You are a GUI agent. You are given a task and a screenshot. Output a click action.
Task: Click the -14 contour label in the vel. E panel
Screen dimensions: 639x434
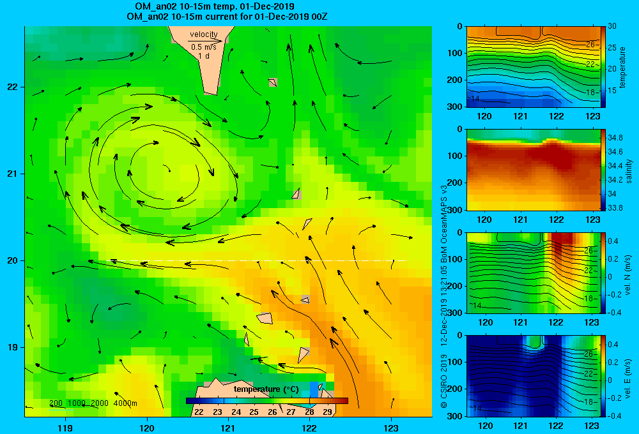(x=475, y=408)
